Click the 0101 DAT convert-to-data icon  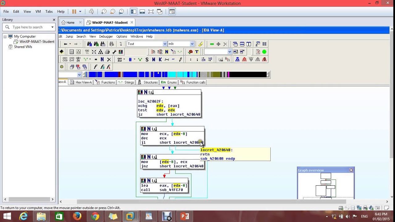72,59
